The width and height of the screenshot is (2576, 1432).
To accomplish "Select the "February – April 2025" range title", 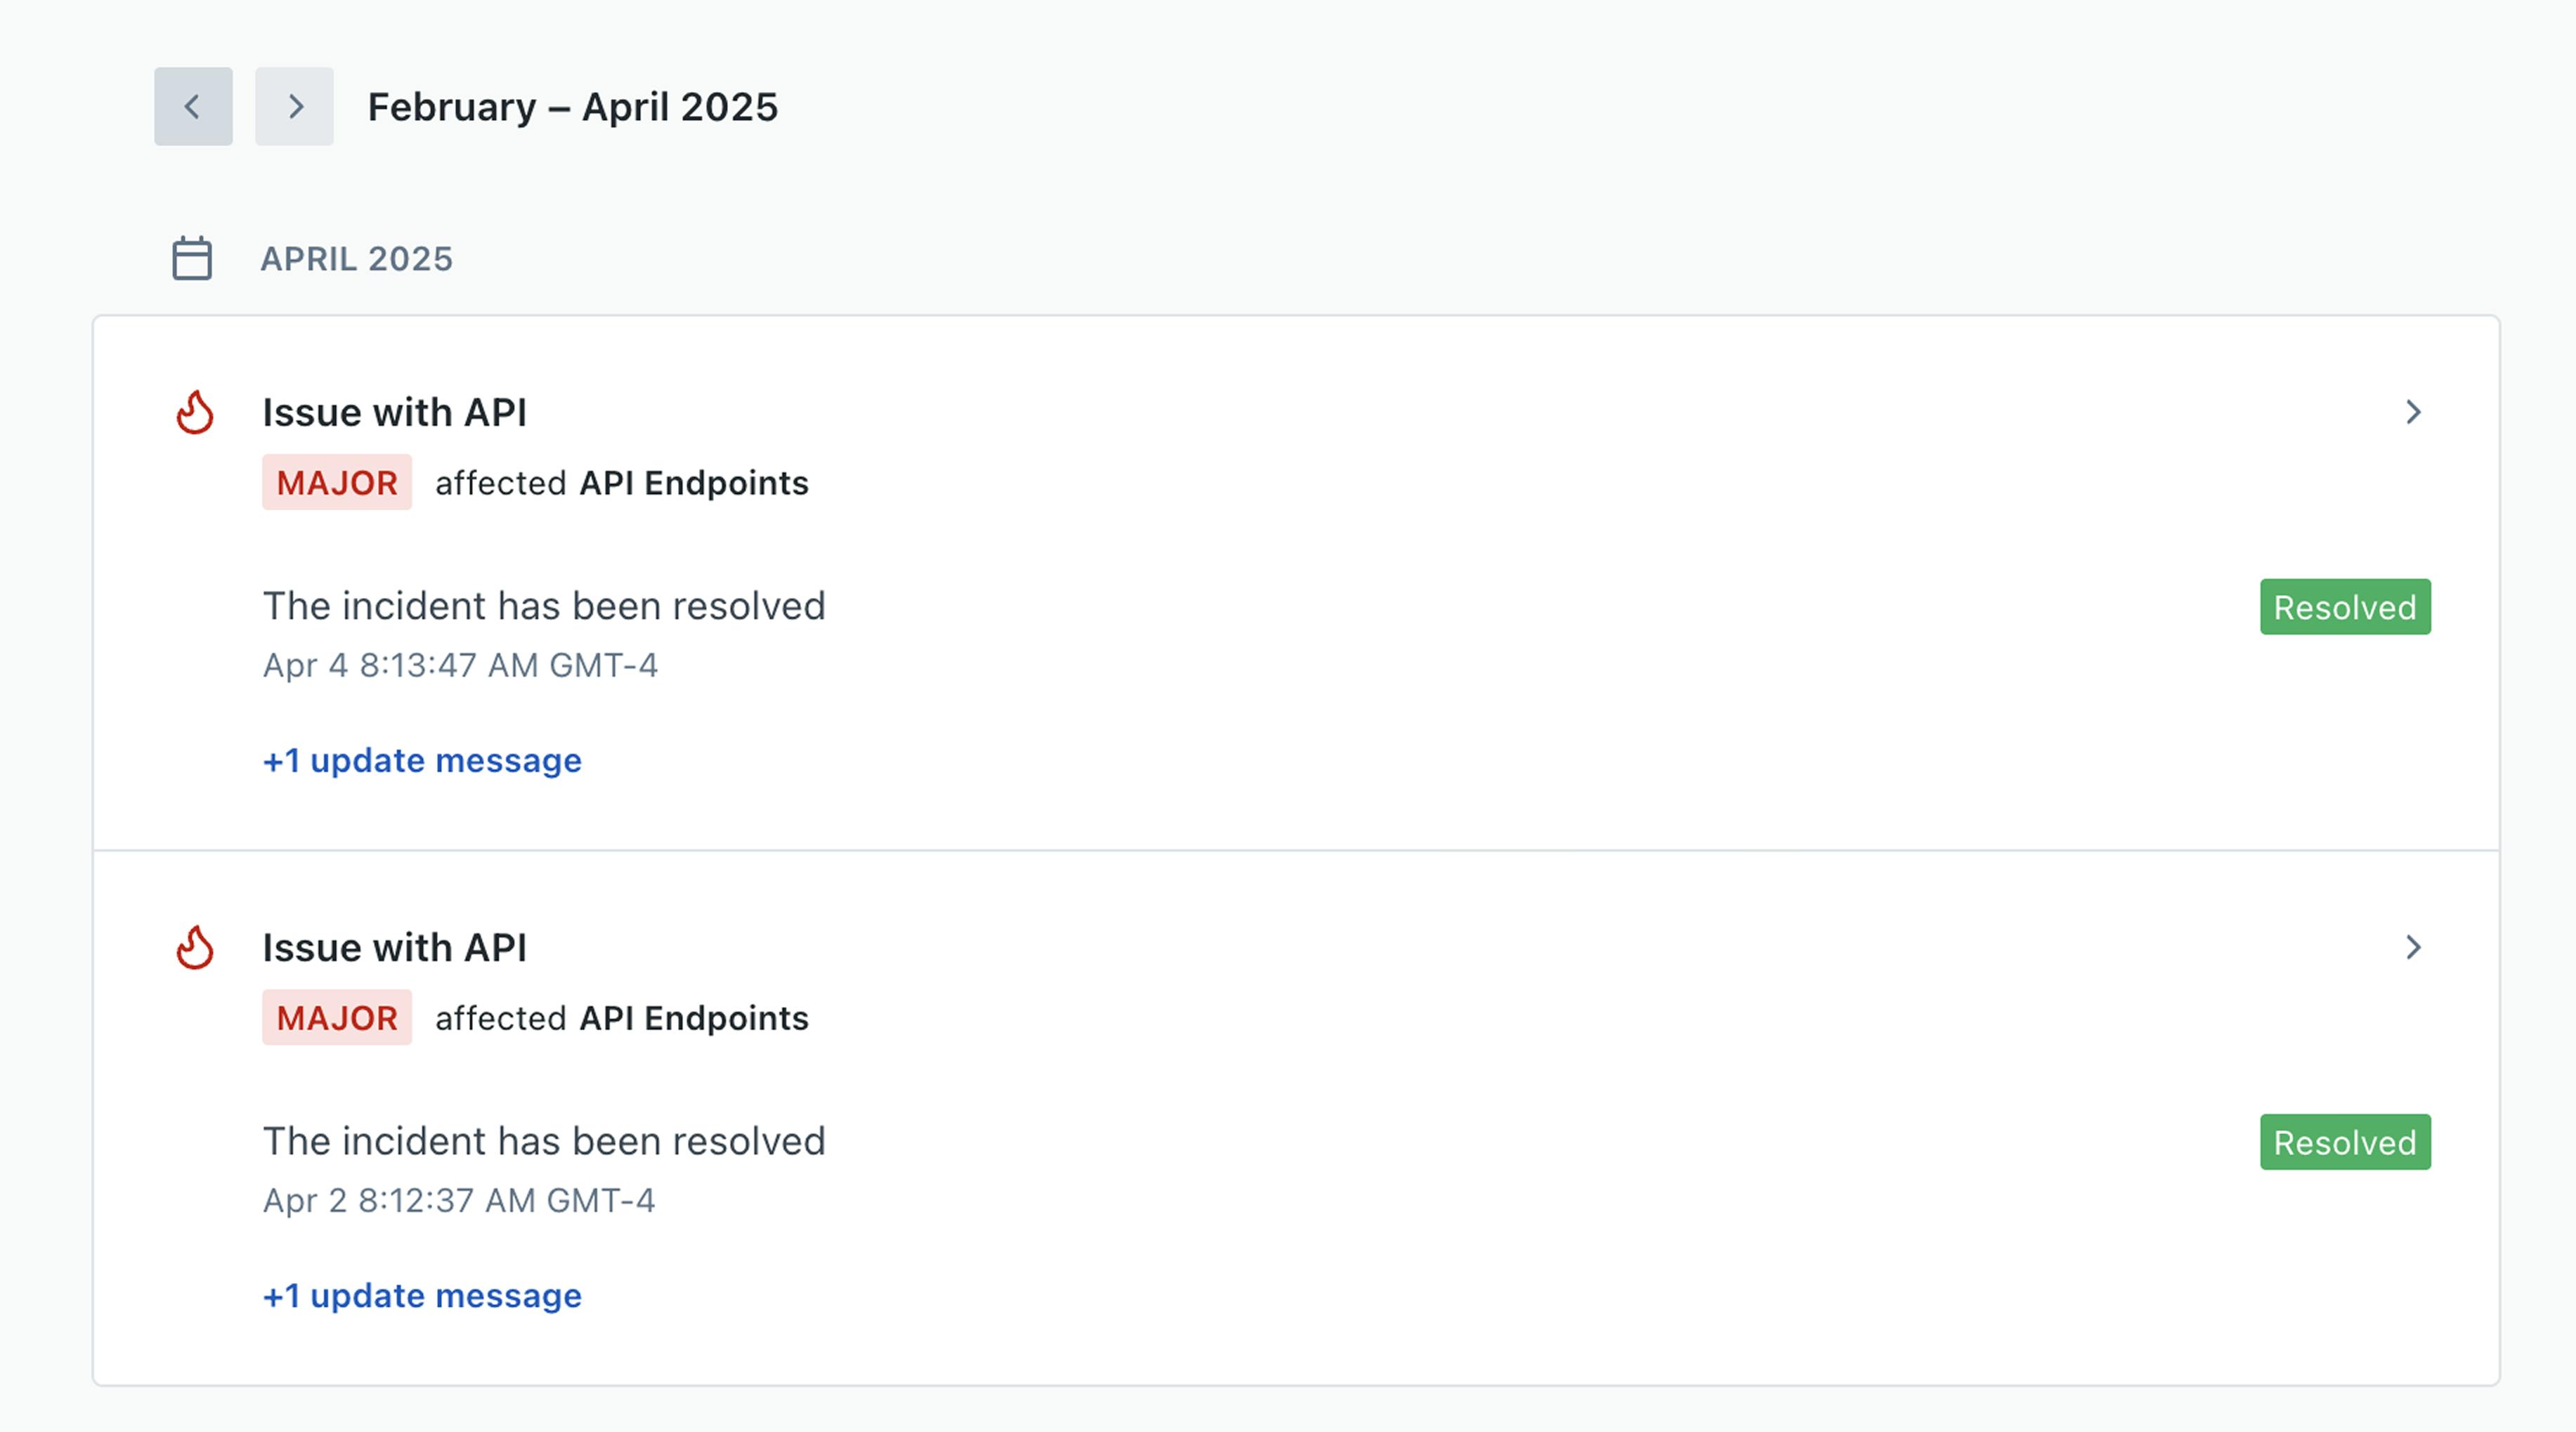I will [572, 106].
